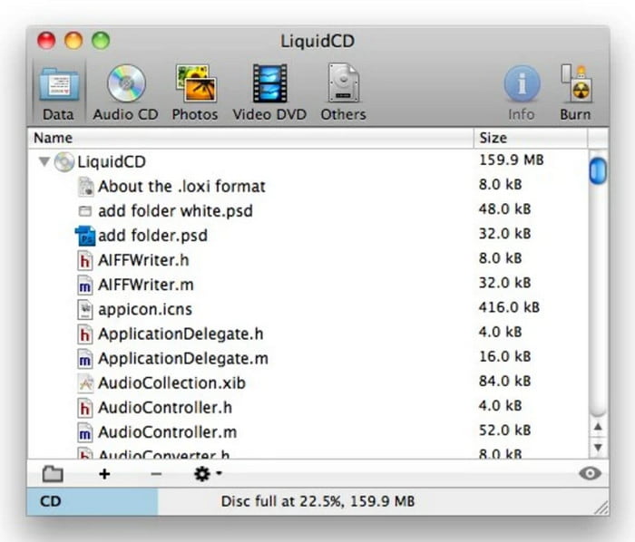This screenshot has height=542, width=635.
Task: Sort by the Size column header
Action: pyautogui.click(x=530, y=138)
